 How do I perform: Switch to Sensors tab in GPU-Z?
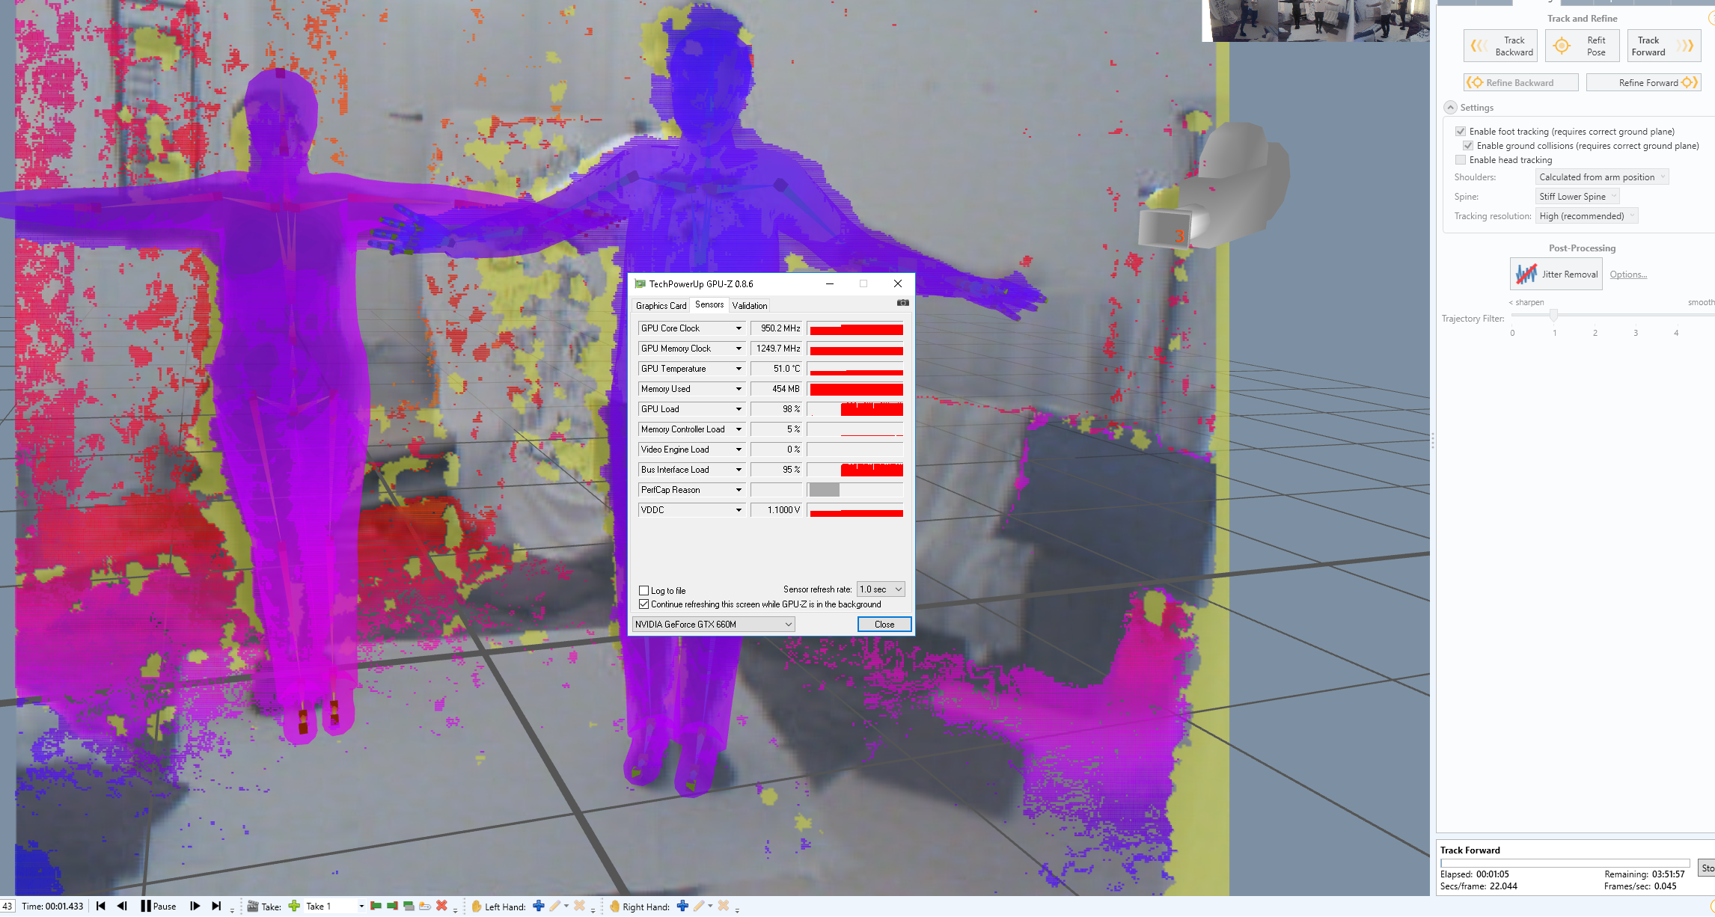(x=709, y=304)
